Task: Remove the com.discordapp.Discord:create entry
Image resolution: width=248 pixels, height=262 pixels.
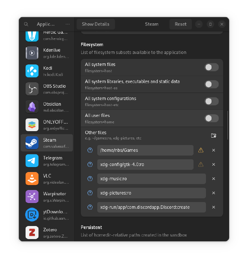Action: pos(213,207)
